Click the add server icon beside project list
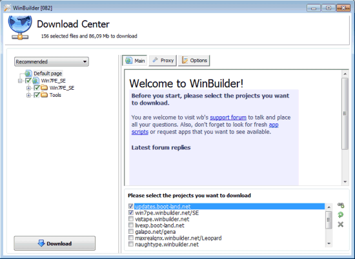355x259 pixels. tap(341, 205)
